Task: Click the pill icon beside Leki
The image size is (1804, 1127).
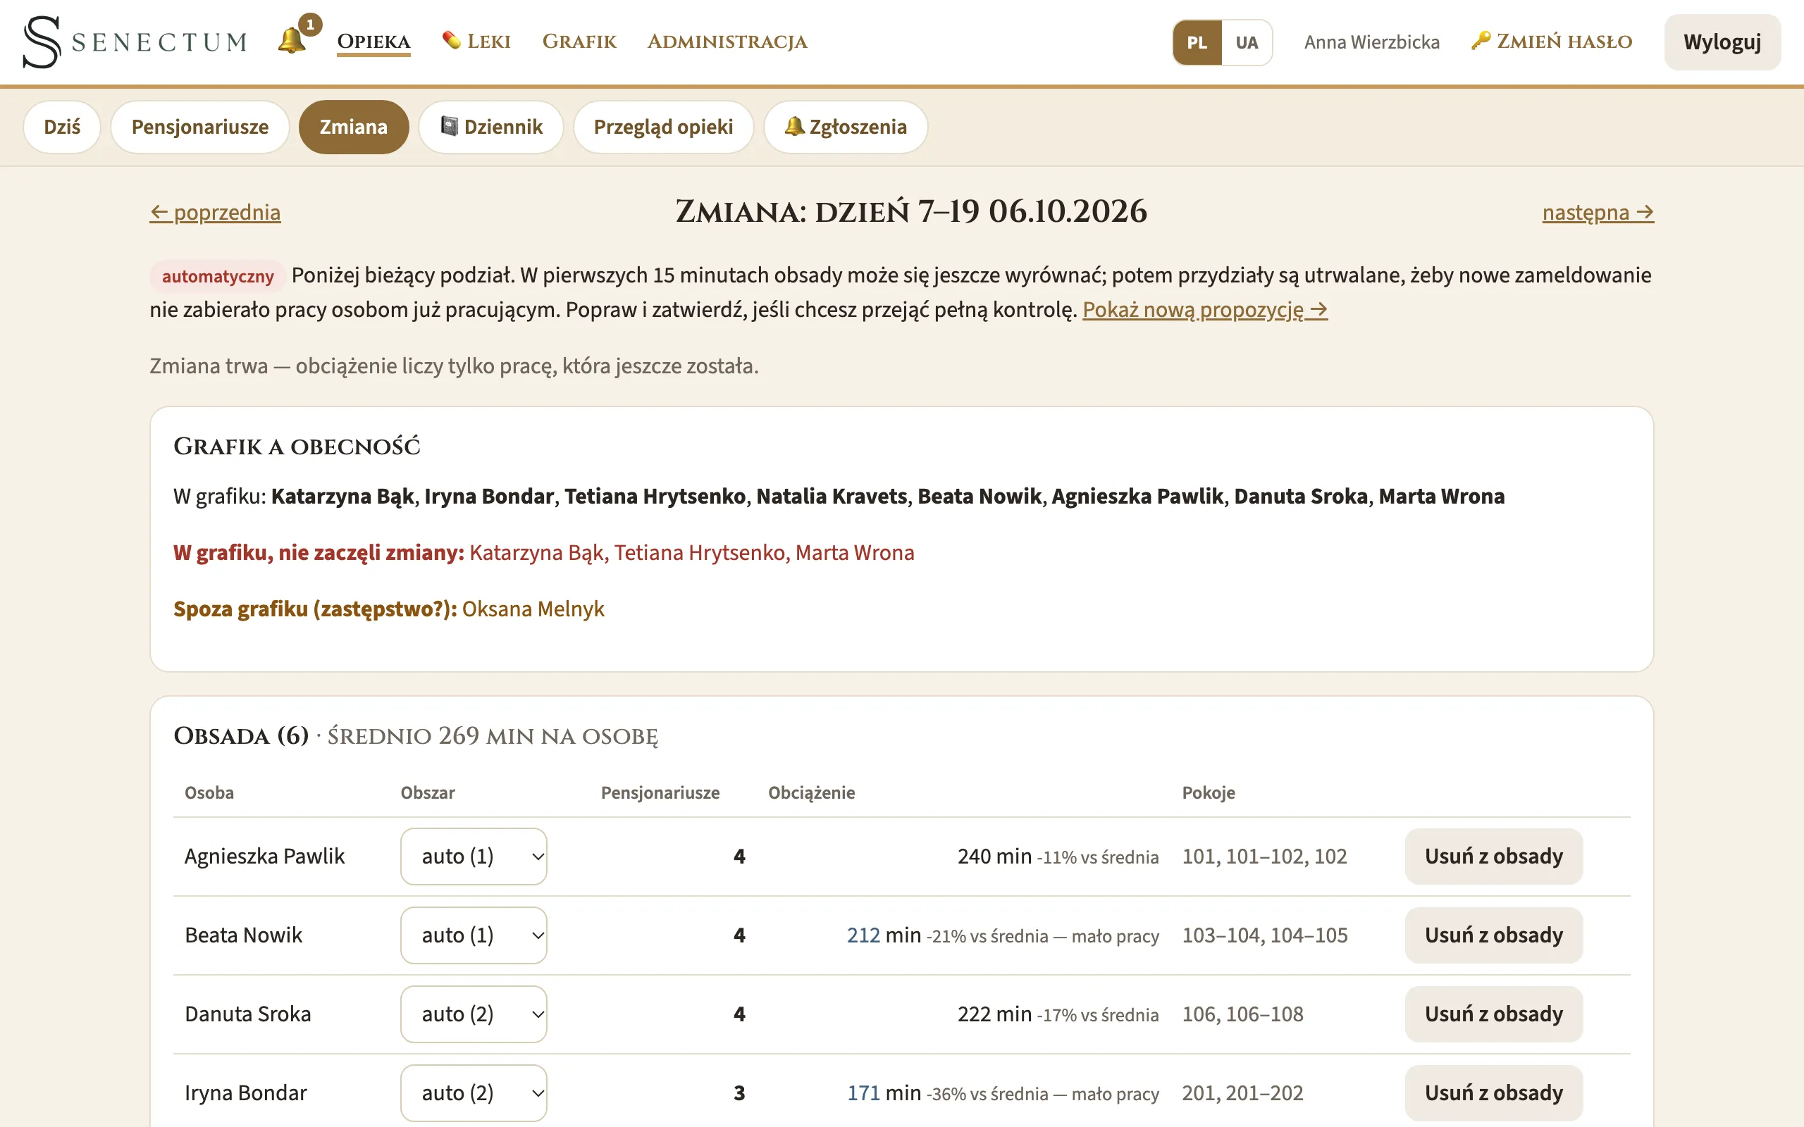Action: 451,39
